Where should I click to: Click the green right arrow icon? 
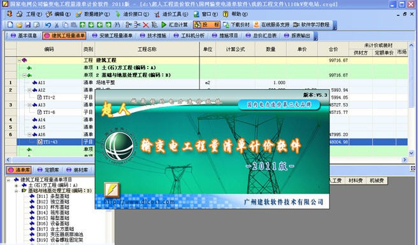108,25
